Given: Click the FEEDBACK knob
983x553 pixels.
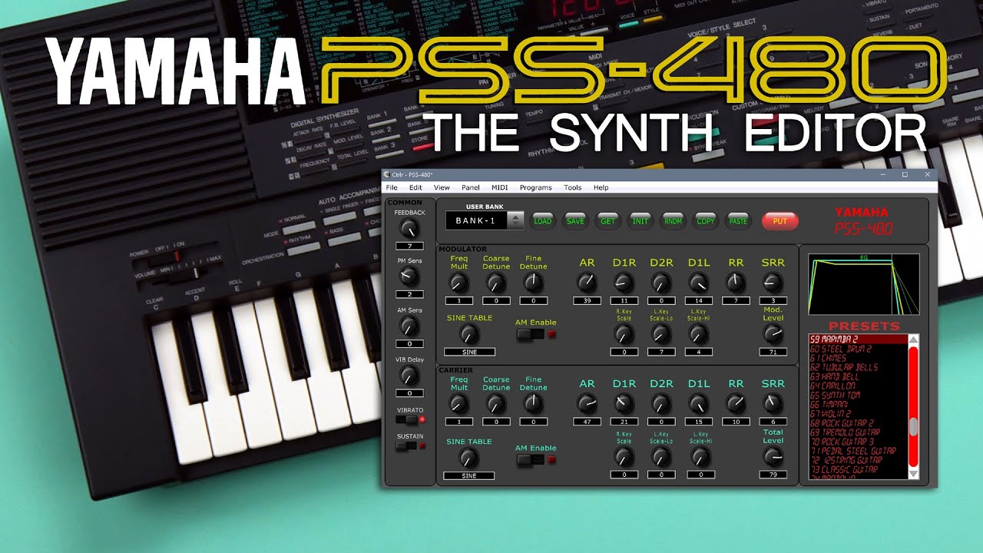Looking at the screenshot, I should click(x=409, y=228).
